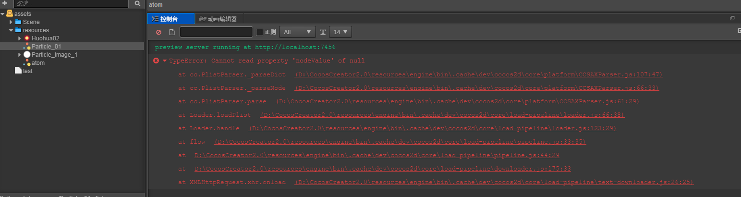Click the TypeError nodeValue message
Viewport: 741px width, 197px height.
(267, 61)
